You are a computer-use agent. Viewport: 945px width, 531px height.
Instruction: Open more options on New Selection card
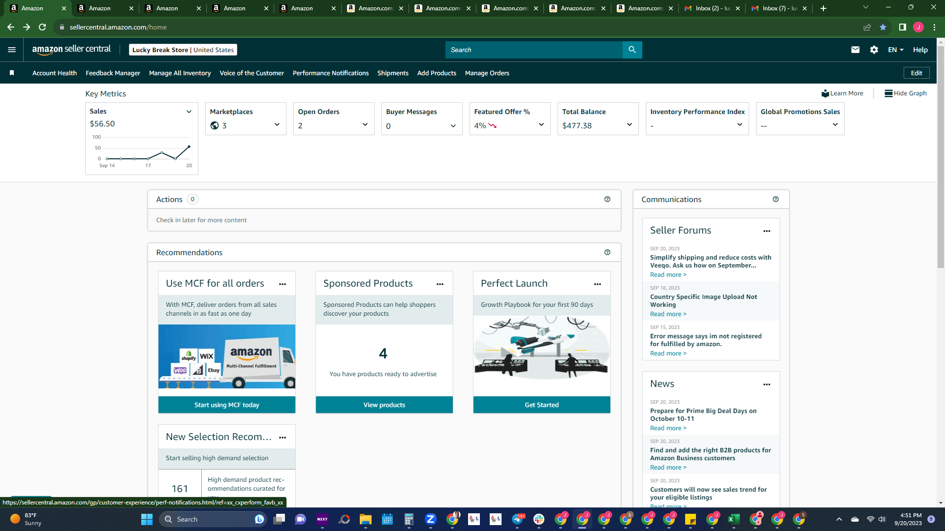[x=283, y=438]
